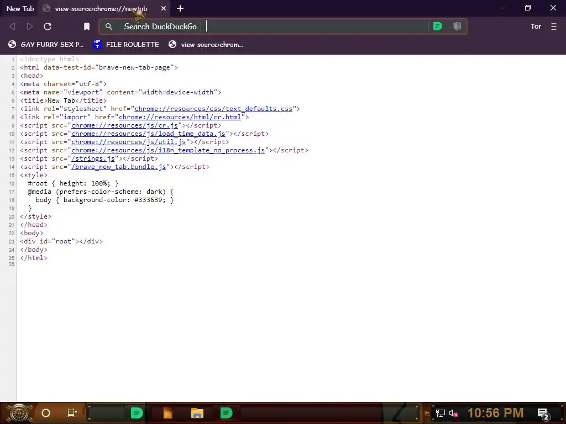Open the view-source:chrom... bookmark
Screen dimensions: 566x424
(x=206, y=44)
